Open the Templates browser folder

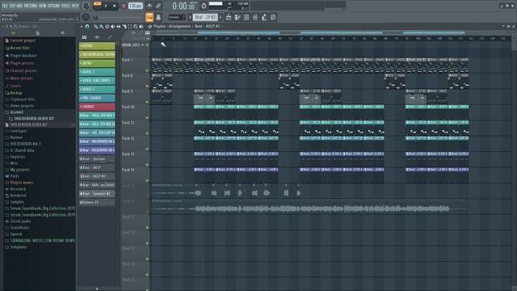pyautogui.click(x=18, y=247)
